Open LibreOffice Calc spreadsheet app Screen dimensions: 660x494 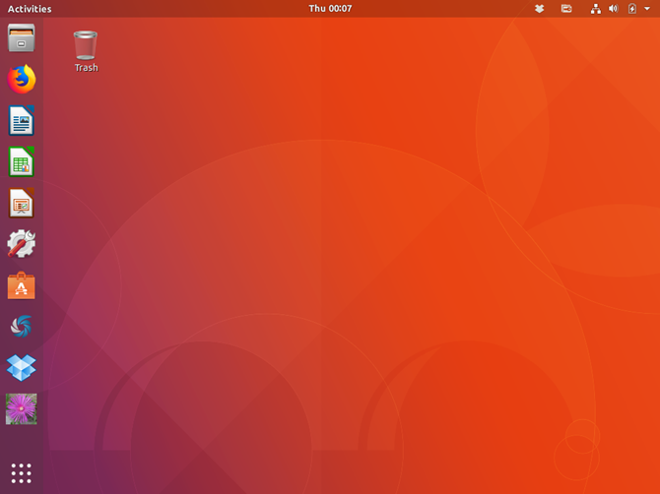(x=21, y=161)
